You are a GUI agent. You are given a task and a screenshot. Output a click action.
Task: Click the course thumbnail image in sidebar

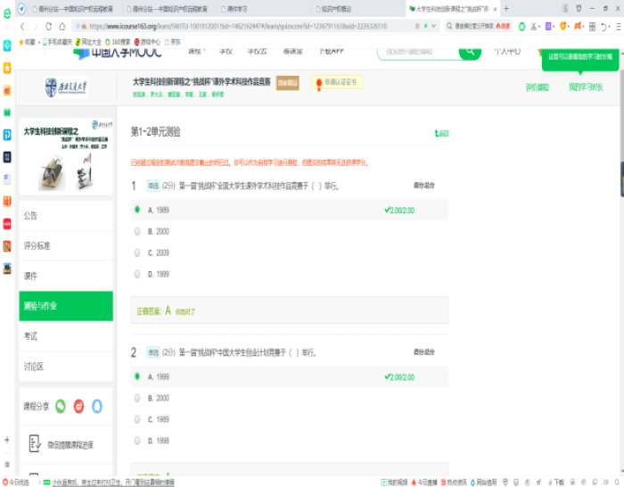click(66, 157)
